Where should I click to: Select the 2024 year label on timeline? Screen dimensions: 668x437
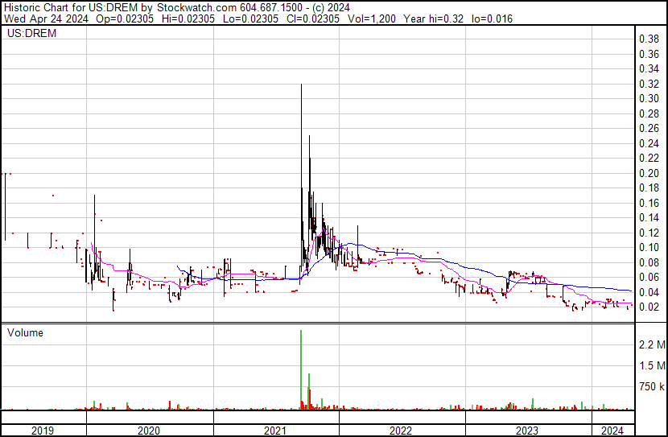612,431
